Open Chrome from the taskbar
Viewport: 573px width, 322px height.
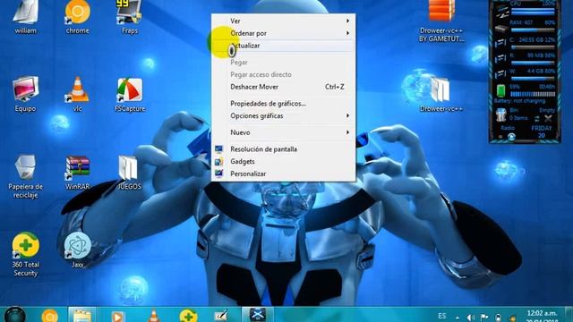point(50,316)
